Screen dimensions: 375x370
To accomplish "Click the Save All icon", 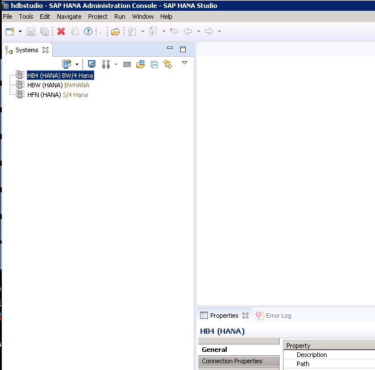I will click(44, 31).
